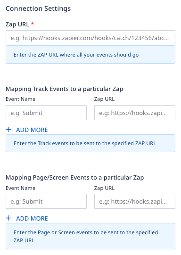This screenshot has height=255, width=181.
Task: Select the 'Mapping Page/Screen Events to a particular Zap' heading
Action: 75,178
